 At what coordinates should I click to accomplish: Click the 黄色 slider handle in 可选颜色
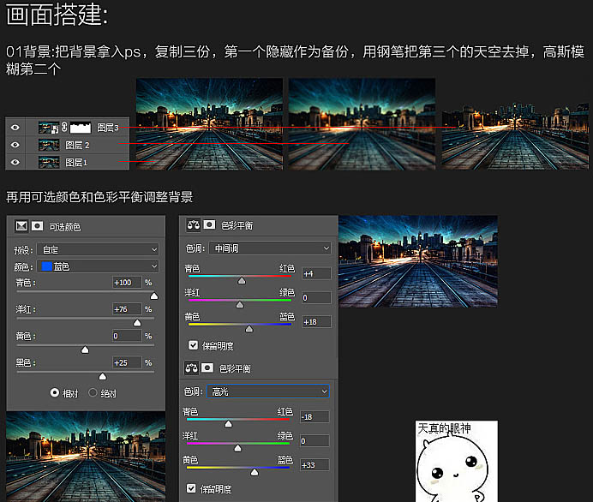click(85, 350)
